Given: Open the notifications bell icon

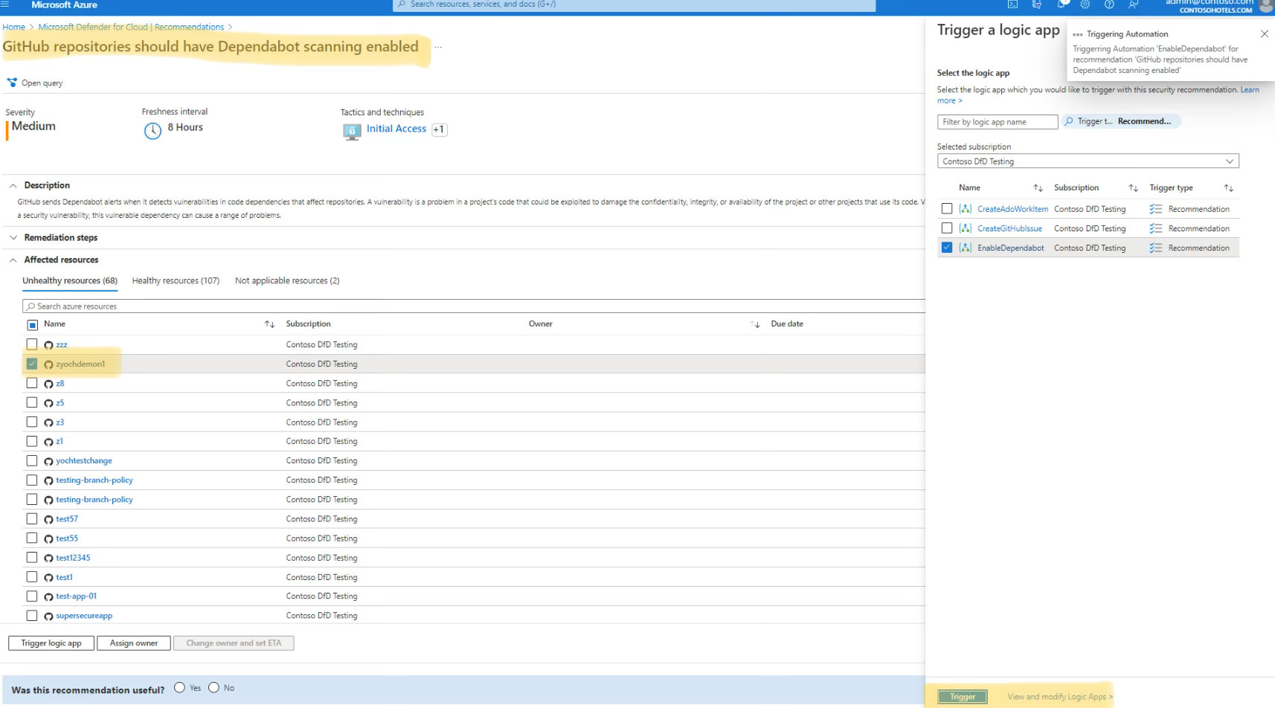Looking at the screenshot, I should click(1062, 4).
